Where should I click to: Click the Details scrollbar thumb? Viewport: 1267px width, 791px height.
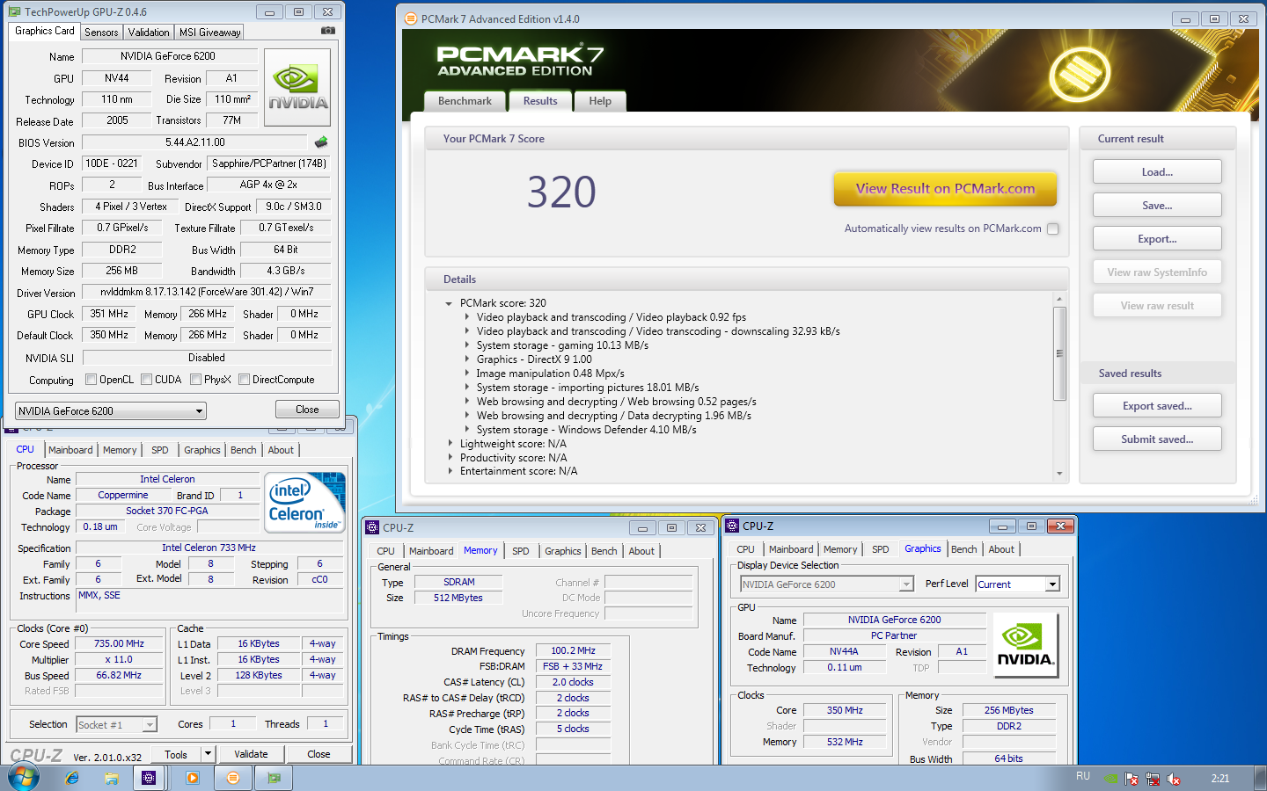click(x=1059, y=353)
